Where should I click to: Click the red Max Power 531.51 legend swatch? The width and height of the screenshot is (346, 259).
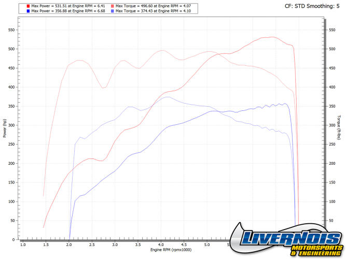pos(28,6)
